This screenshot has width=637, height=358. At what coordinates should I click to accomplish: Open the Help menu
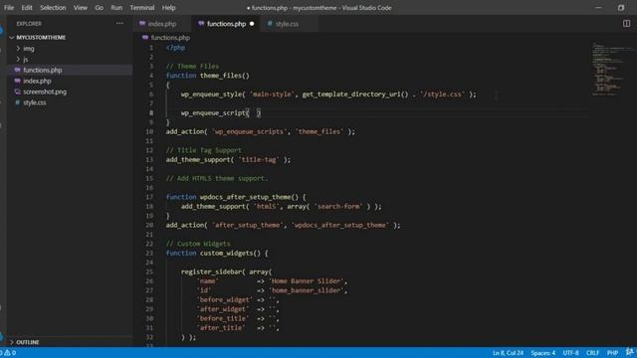click(168, 8)
